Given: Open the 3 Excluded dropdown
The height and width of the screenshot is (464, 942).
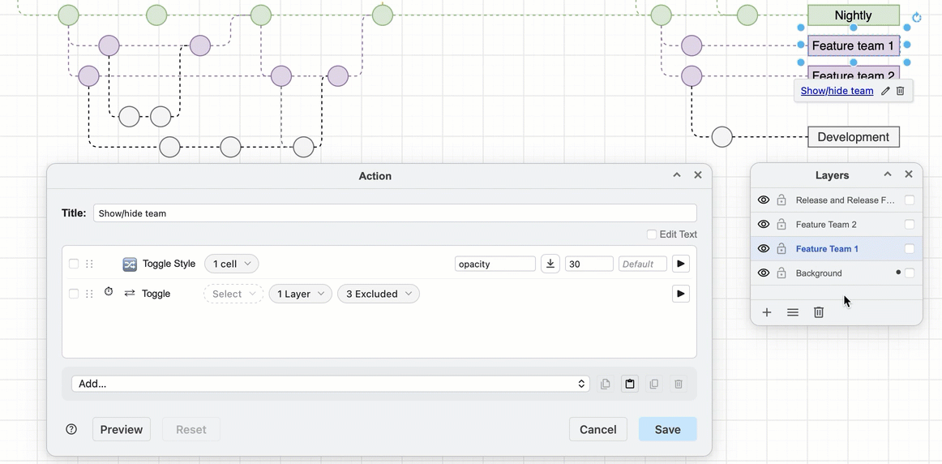Looking at the screenshot, I should coord(379,294).
